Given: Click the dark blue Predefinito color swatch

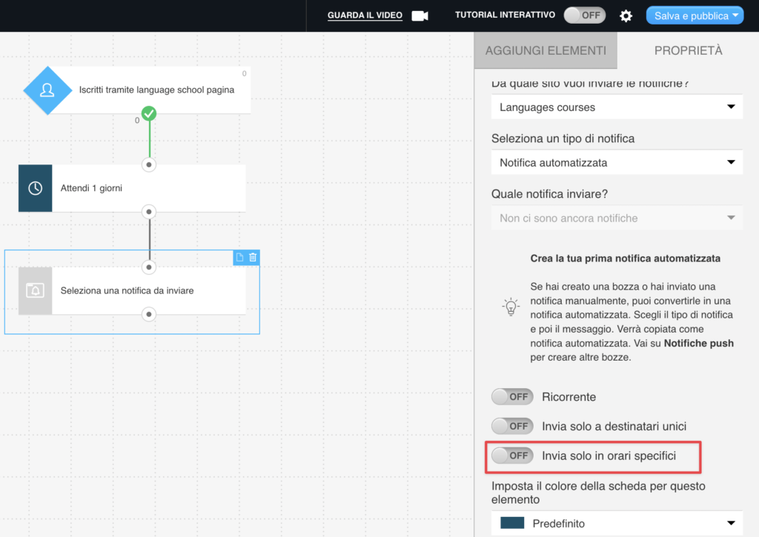Looking at the screenshot, I should 512,523.
